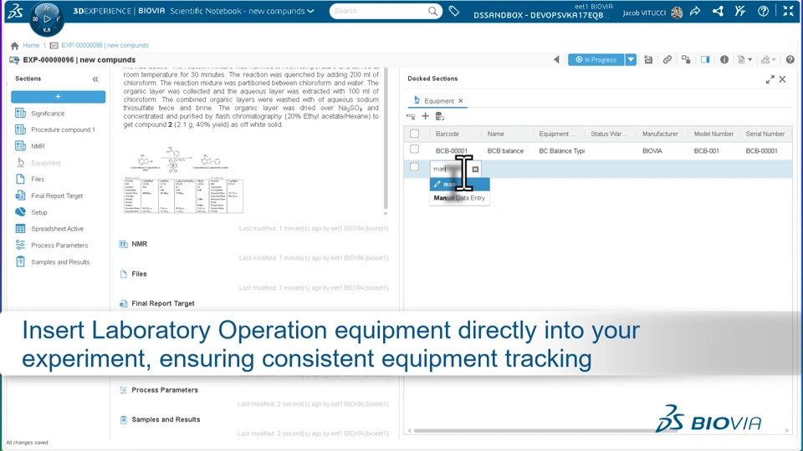This screenshot has width=803, height=451.
Task: Close the Docked Sections panel
Action: pyautogui.click(x=783, y=79)
